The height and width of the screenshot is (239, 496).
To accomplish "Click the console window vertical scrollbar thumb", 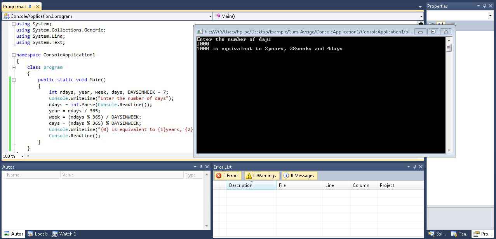I will pos(449,48).
